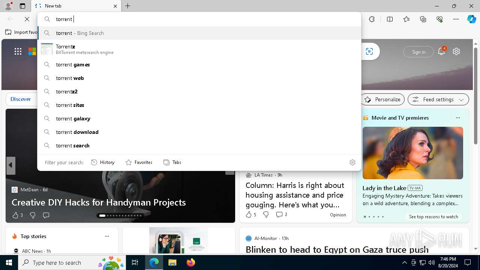
Task: Choose 'torrent games' suggestion
Action: pyautogui.click(x=199, y=64)
